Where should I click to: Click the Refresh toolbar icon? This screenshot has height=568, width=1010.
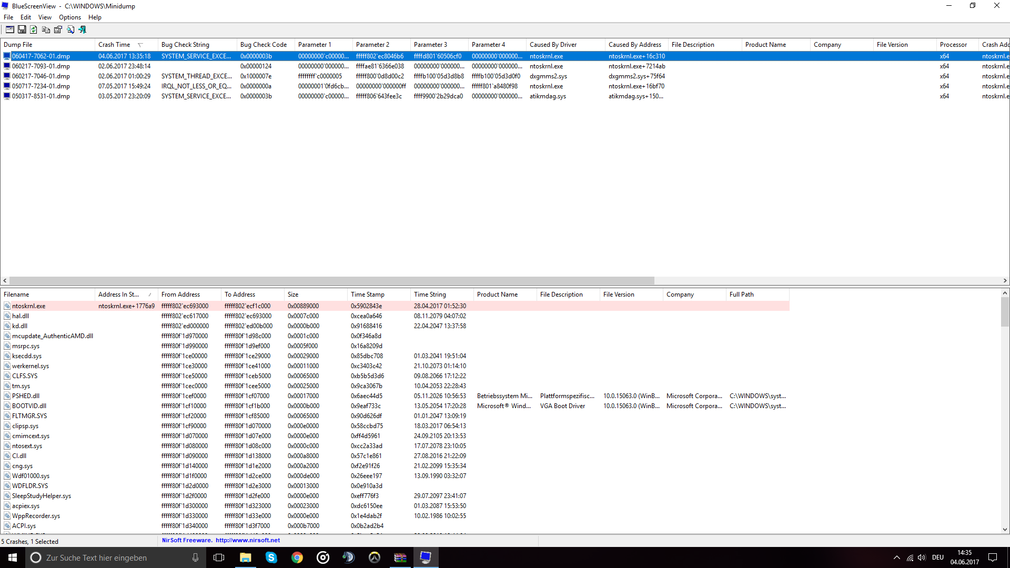(34, 30)
